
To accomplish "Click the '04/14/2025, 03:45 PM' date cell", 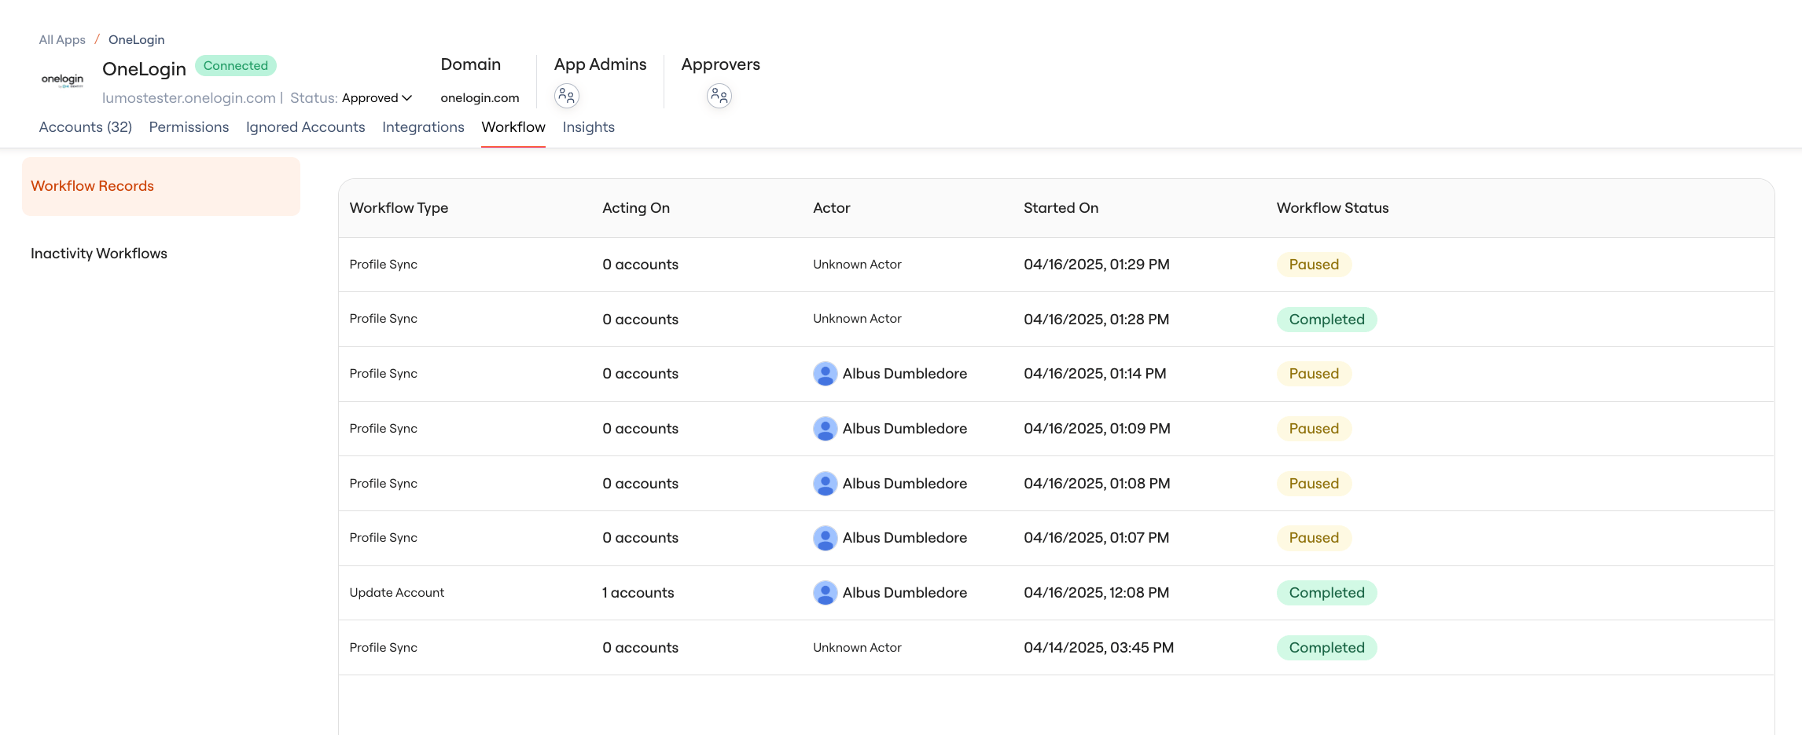I will click(x=1099, y=648).
